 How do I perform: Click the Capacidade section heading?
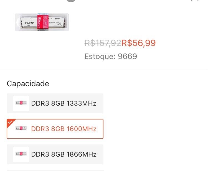click(28, 84)
